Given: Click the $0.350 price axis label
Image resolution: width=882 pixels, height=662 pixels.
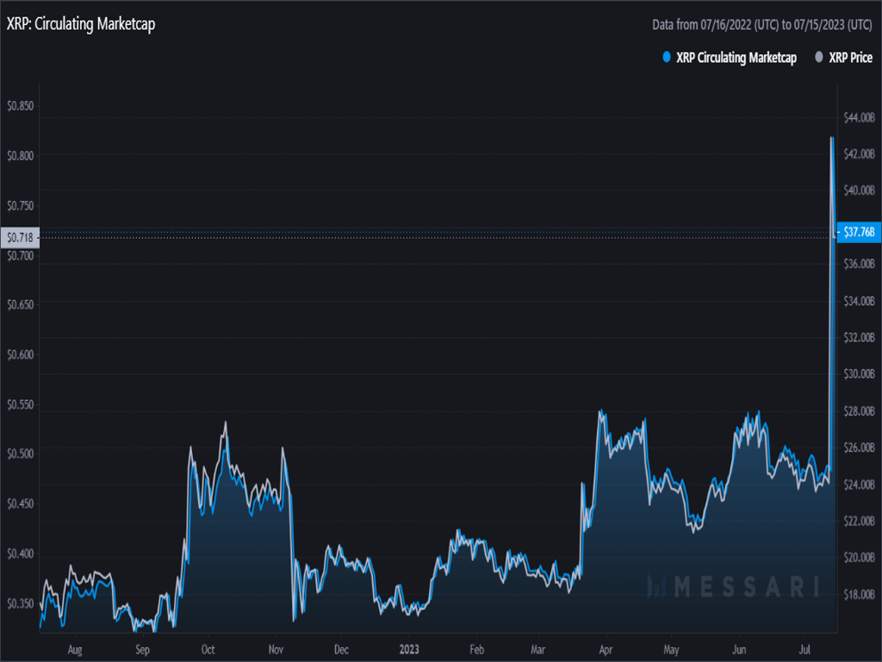Looking at the screenshot, I should pyautogui.click(x=21, y=602).
